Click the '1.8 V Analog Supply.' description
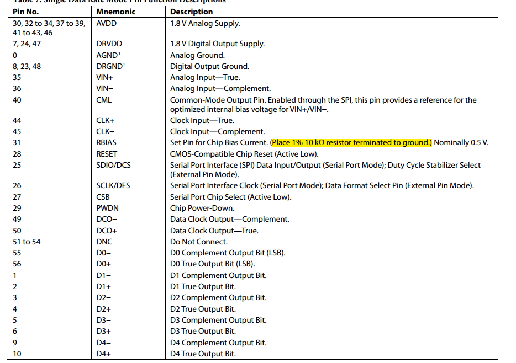 click(205, 23)
